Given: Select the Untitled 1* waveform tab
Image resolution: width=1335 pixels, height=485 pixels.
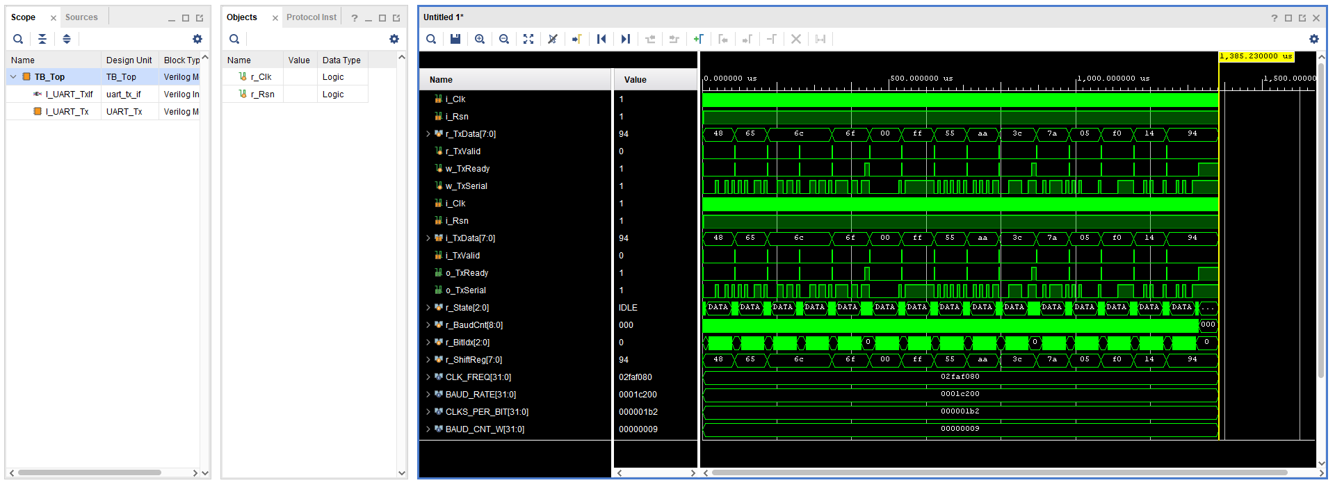Looking at the screenshot, I should coord(444,17).
